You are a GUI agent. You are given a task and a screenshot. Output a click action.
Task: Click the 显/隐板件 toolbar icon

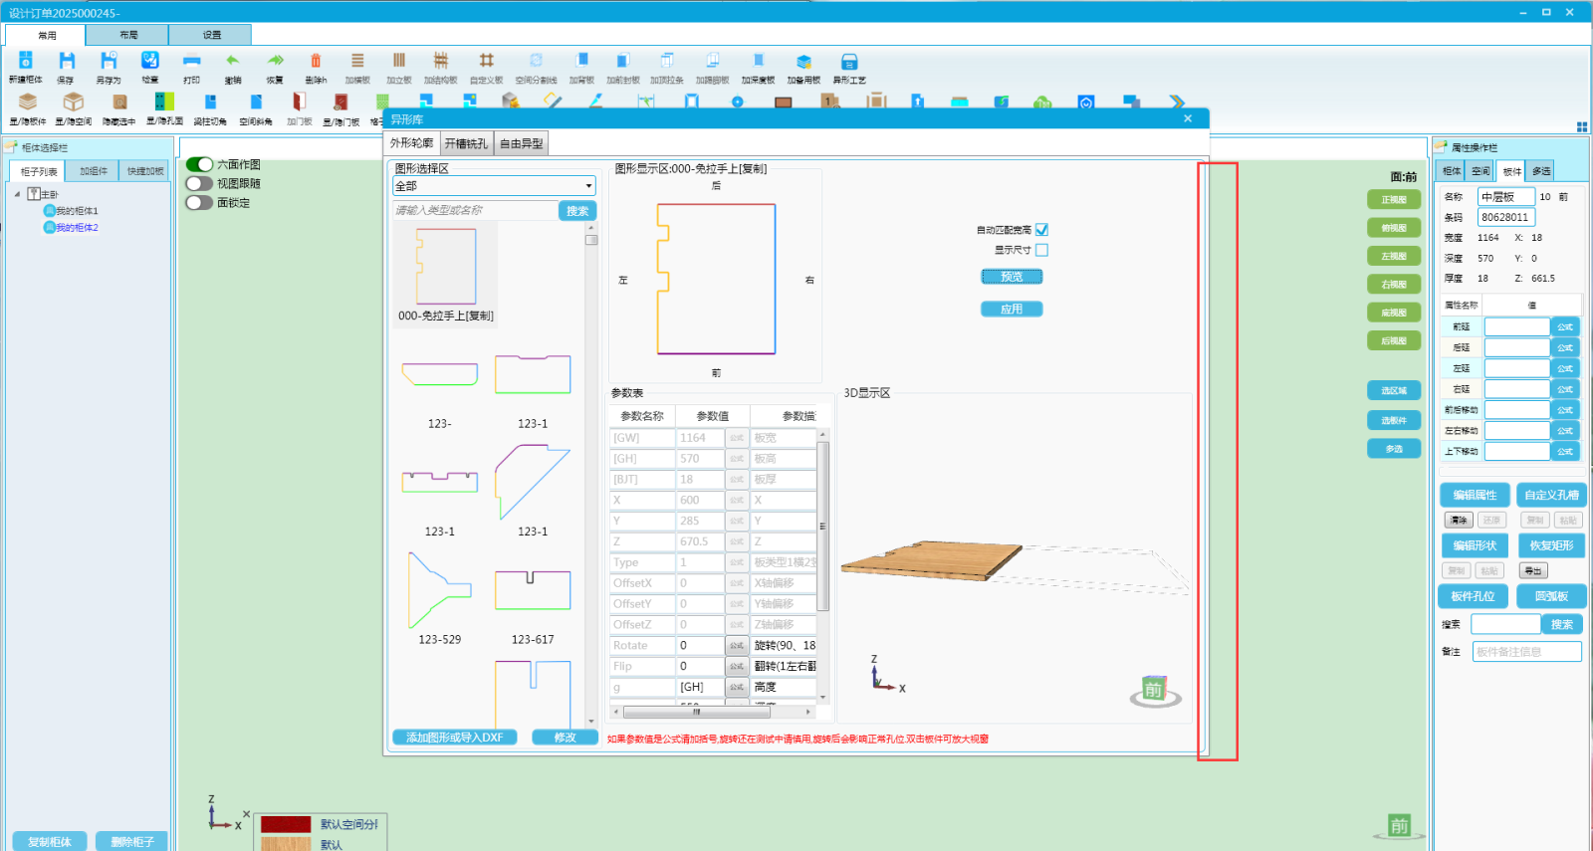pyautogui.click(x=28, y=103)
